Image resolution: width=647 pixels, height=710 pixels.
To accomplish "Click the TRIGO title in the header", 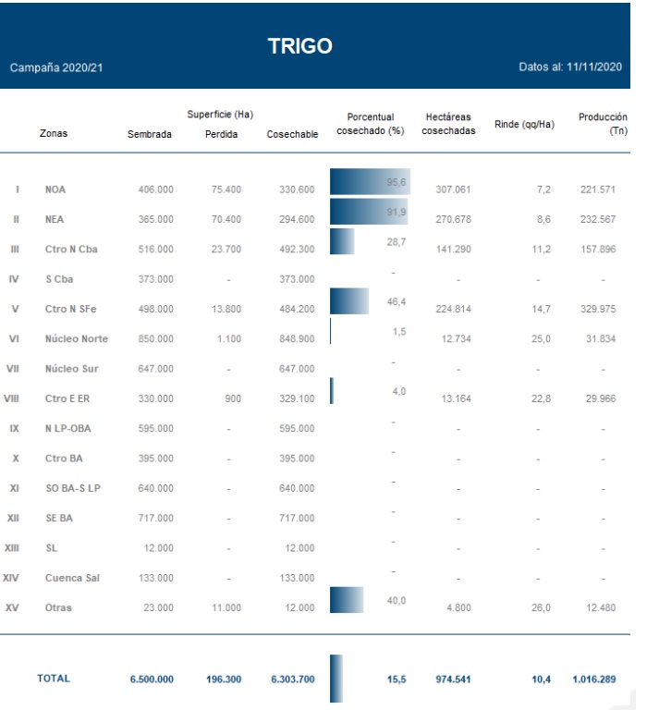I will (x=299, y=46).
